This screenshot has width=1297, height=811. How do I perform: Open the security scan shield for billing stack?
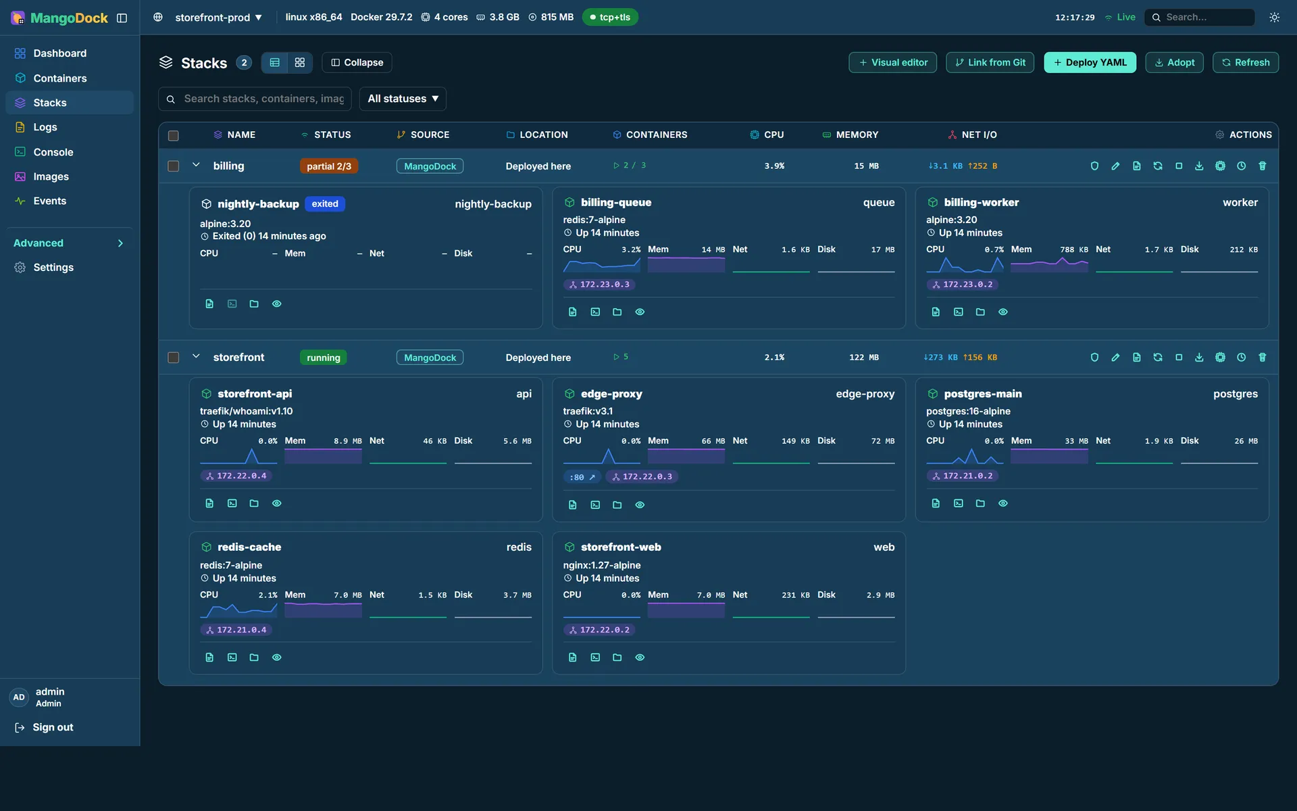[x=1094, y=166]
